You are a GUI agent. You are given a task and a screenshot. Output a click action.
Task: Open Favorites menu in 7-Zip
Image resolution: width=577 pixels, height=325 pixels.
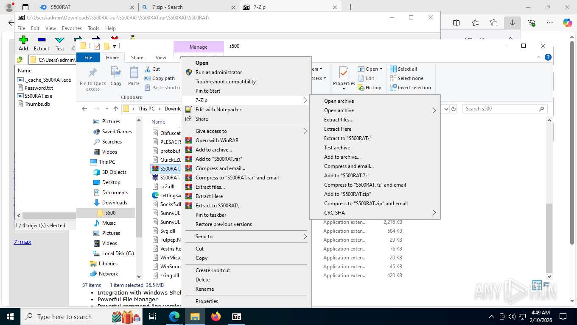pyautogui.click(x=72, y=28)
